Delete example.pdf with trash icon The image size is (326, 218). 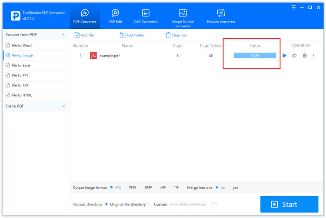[x=305, y=56]
